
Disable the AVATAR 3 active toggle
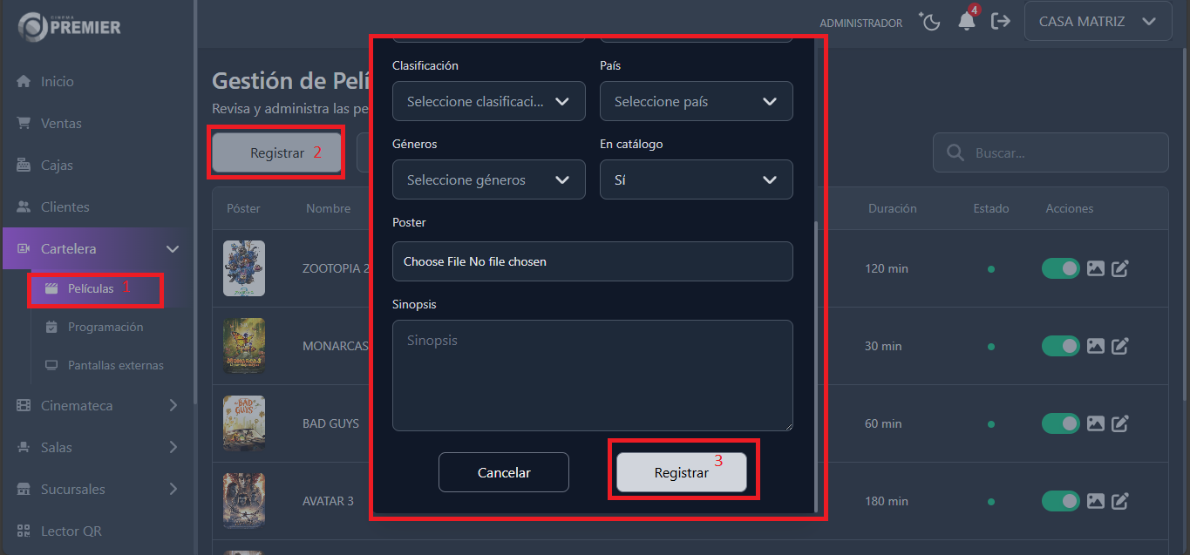[1060, 501]
